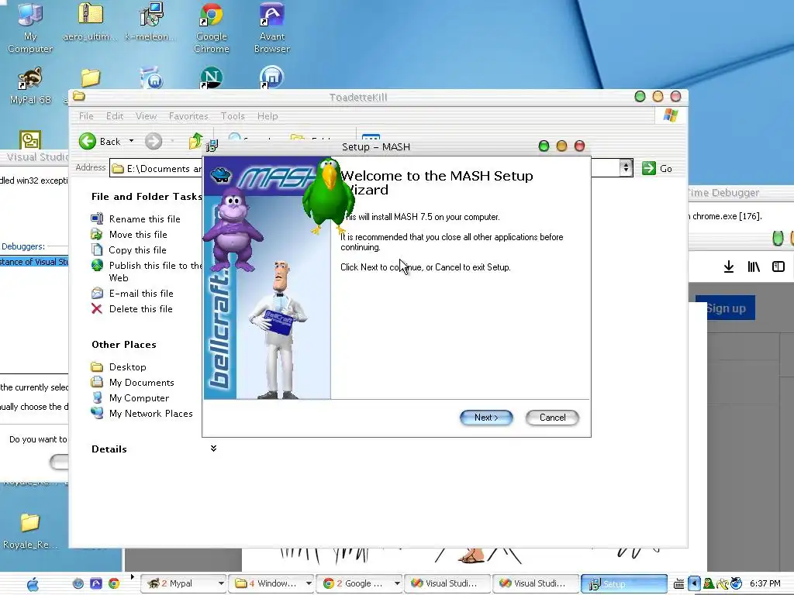Viewport: 794px width, 595px height.
Task: Click Move this file task
Action: [138, 235]
